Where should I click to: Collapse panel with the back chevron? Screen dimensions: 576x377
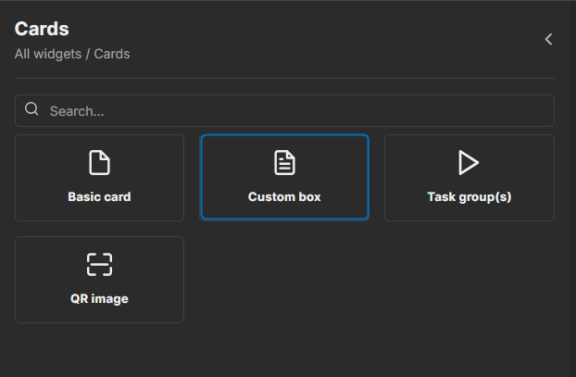point(548,39)
